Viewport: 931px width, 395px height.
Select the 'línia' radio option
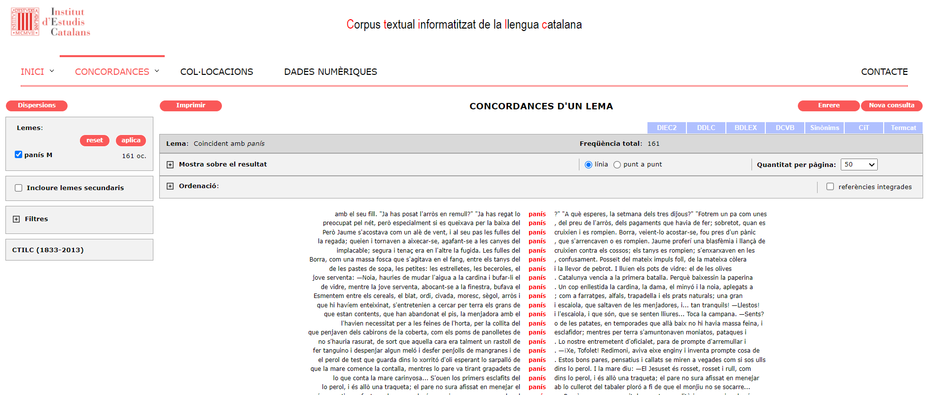(588, 165)
